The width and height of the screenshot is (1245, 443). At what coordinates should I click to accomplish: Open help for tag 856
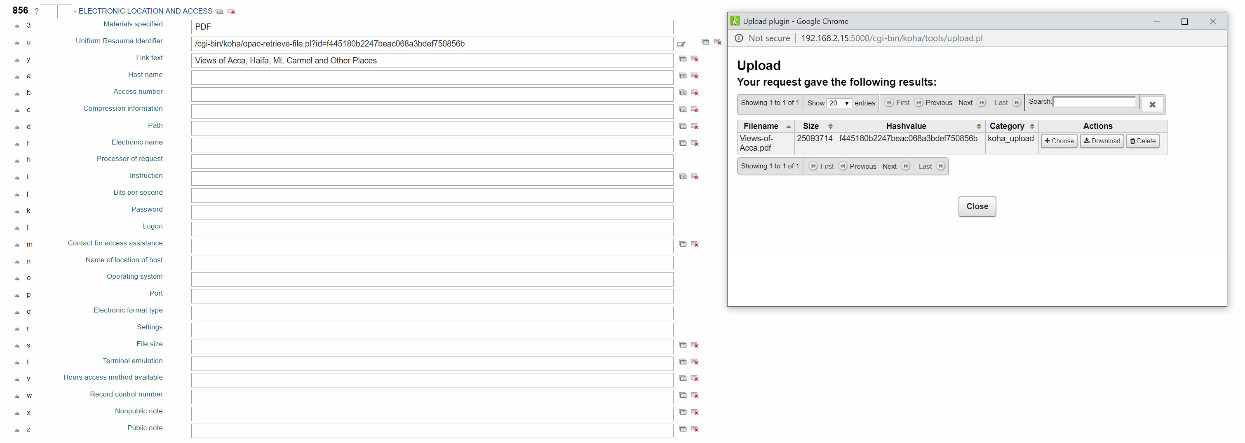coord(37,12)
